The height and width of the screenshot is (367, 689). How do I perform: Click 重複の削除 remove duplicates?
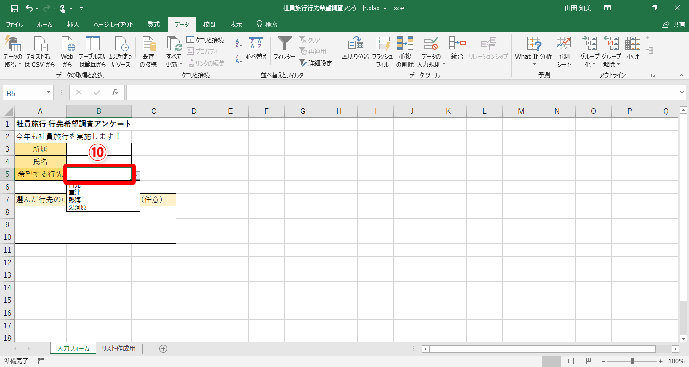tap(405, 52)
